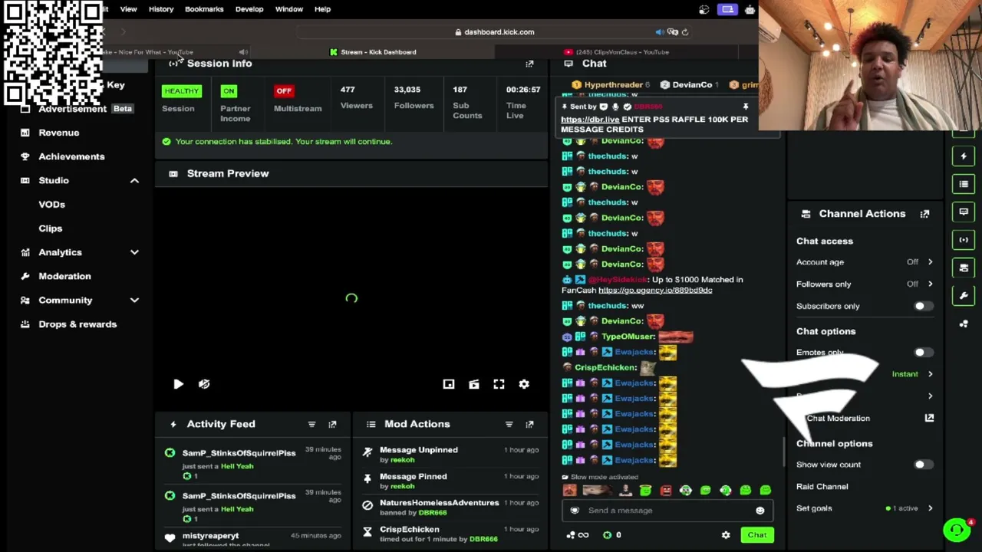Open the emoji picker in chat input

(x=760, y=511)
